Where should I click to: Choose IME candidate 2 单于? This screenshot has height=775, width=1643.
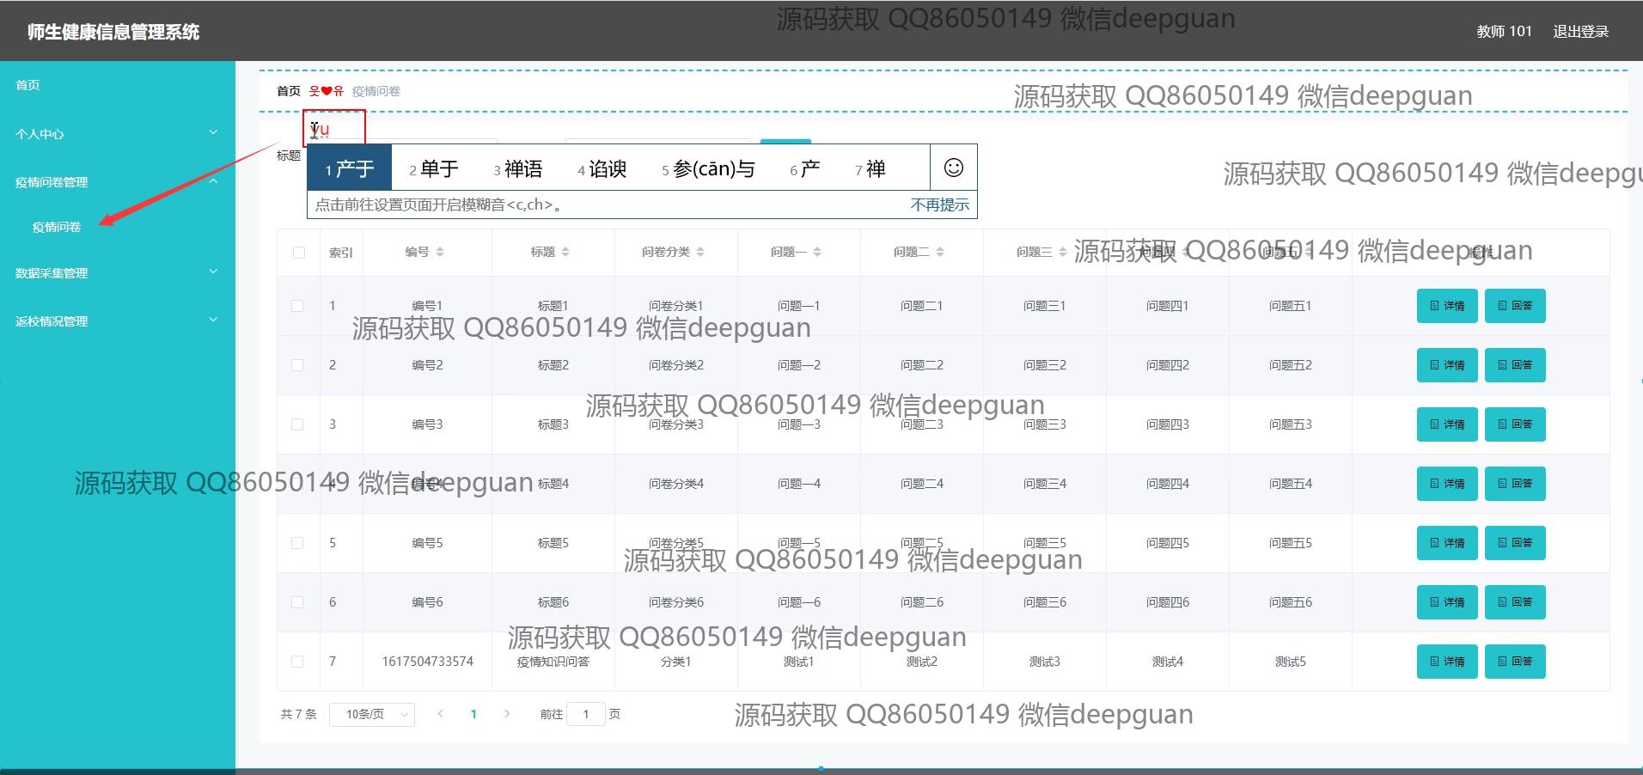pyautogui.click(x=434, y=168)
